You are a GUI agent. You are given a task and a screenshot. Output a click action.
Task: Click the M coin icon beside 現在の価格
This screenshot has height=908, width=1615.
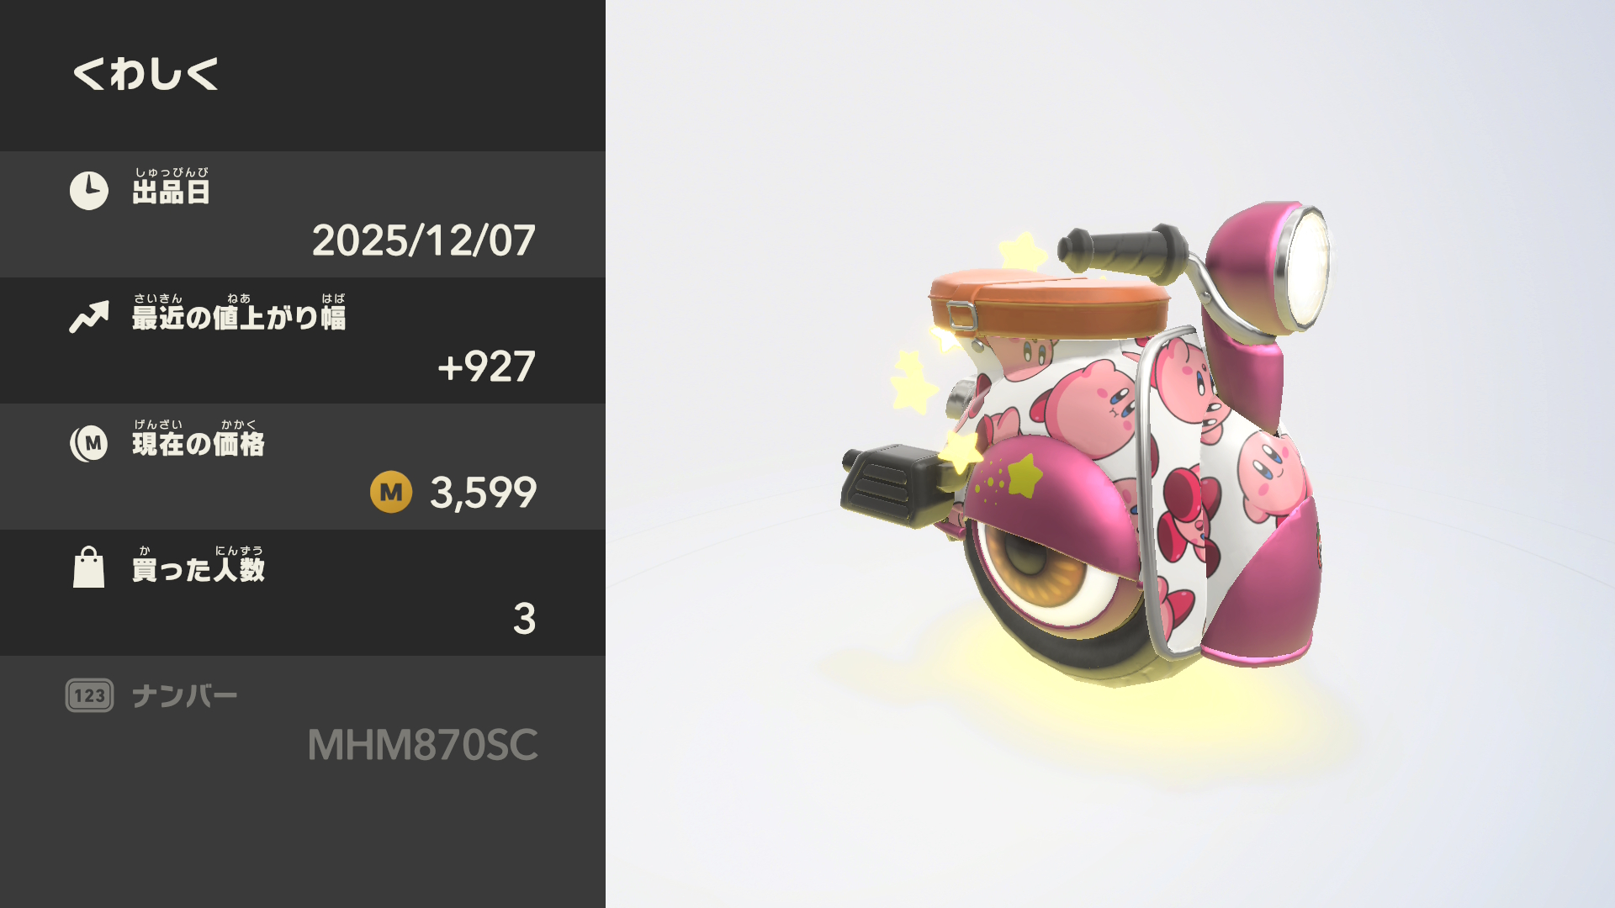(x=89, y=443)
